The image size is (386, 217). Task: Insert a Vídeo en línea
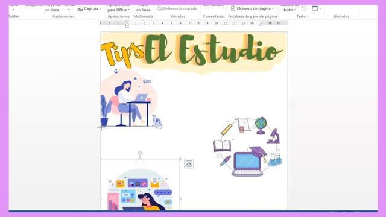(144, 8)
